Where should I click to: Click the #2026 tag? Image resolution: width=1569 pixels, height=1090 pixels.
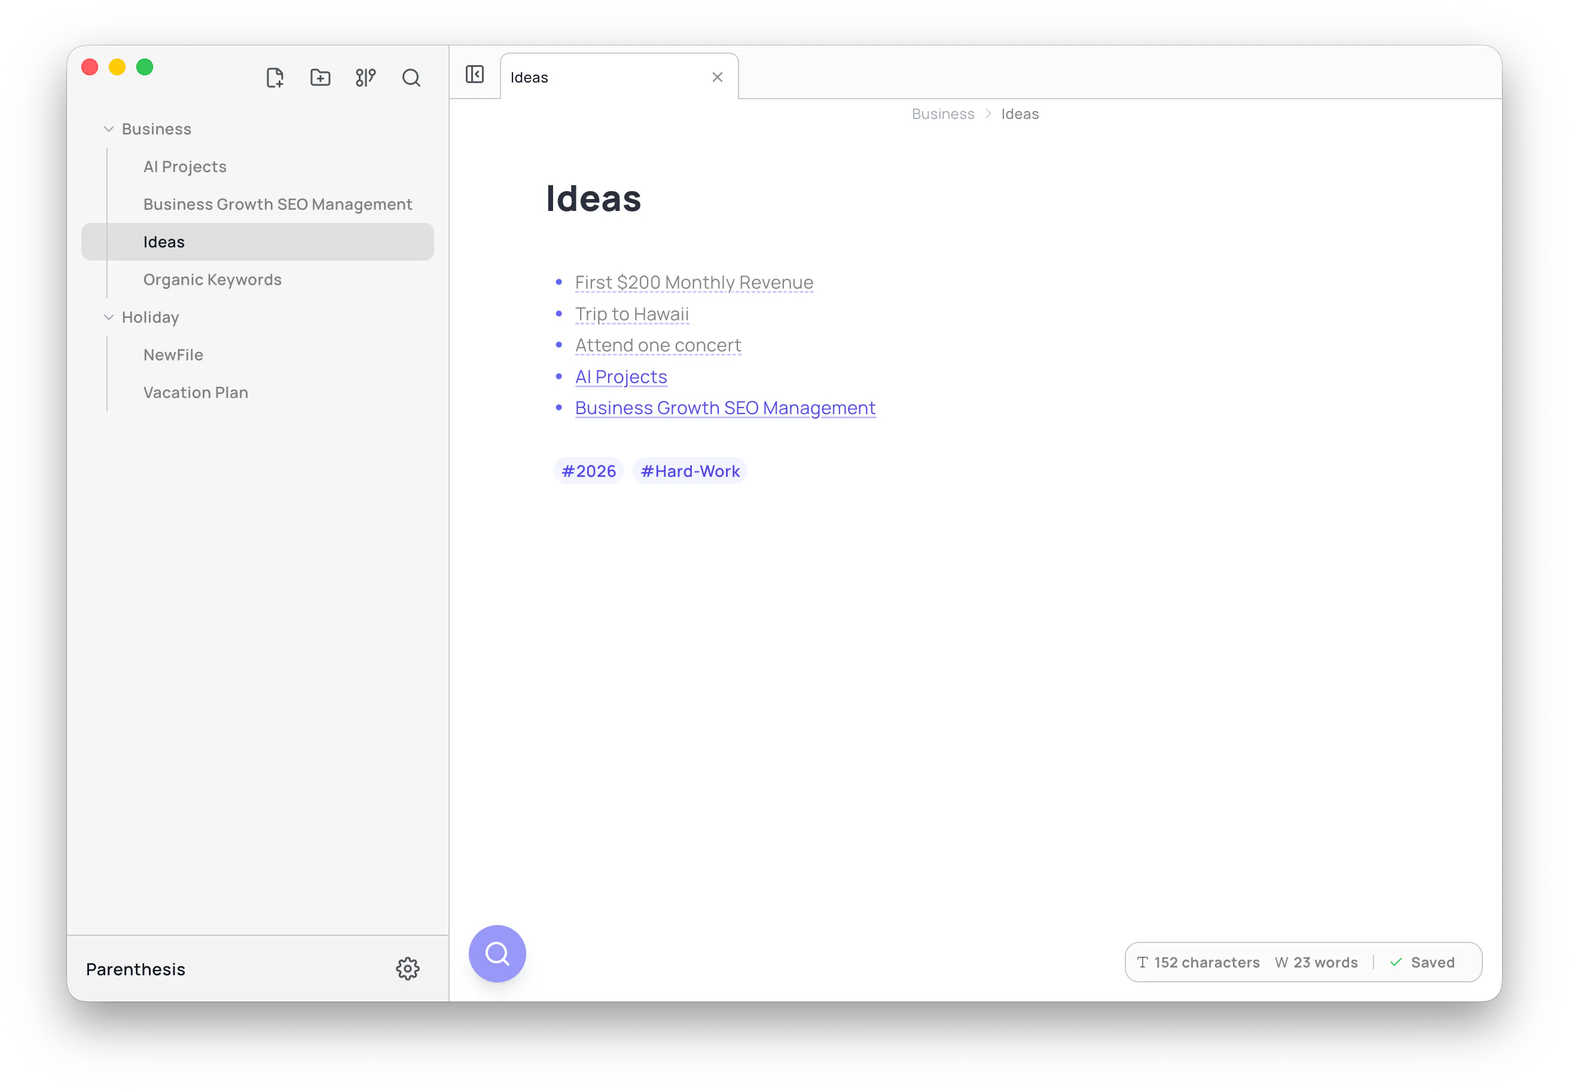pyautogui.click(x=588, y=470)
